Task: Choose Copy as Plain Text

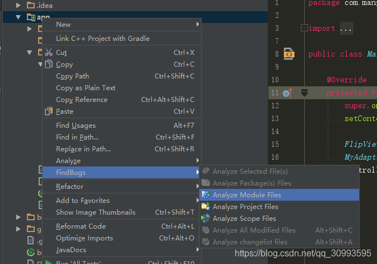Action: pyautogui.click(x=122, y=88)
